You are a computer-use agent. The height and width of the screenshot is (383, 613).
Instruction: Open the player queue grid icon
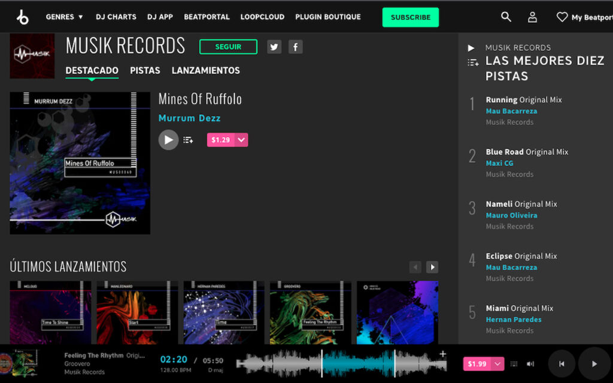[x=514, y=364]
